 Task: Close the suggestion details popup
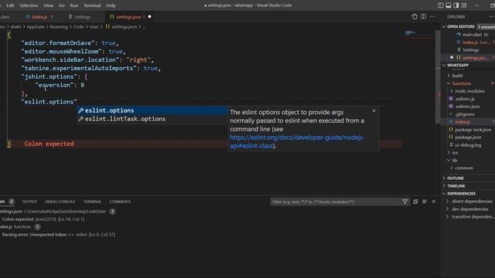tap(374, 111)
